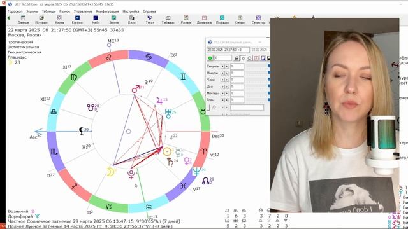This screenshot has width=408, height=229.
Task: Open the Селектор toolbar icon
Action: pyautogui.click(x=258, y=20)
